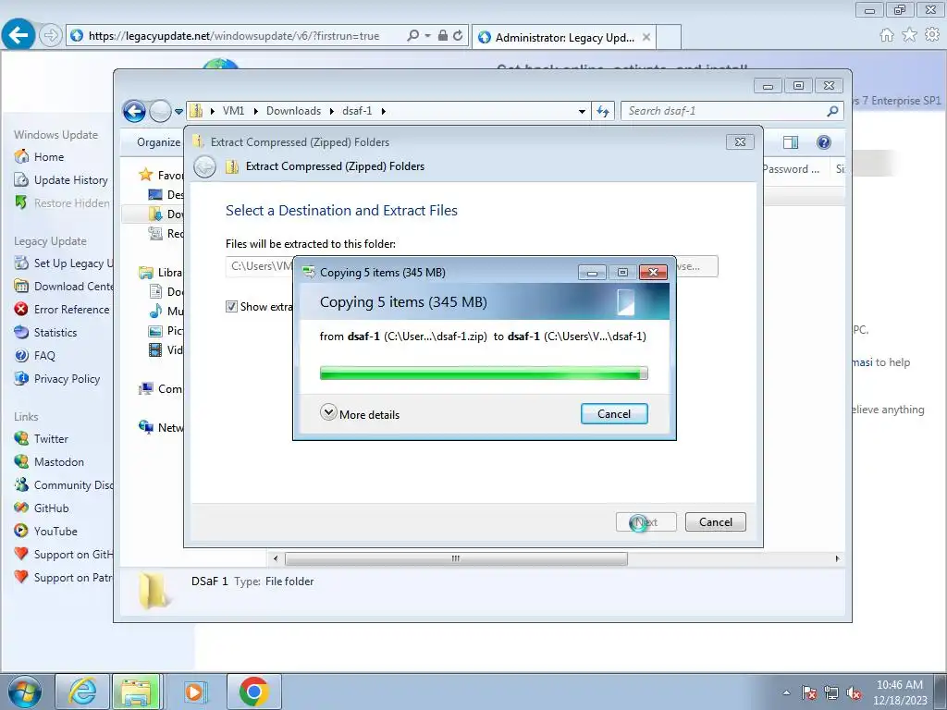Open the Privacy Policy link

67,379
